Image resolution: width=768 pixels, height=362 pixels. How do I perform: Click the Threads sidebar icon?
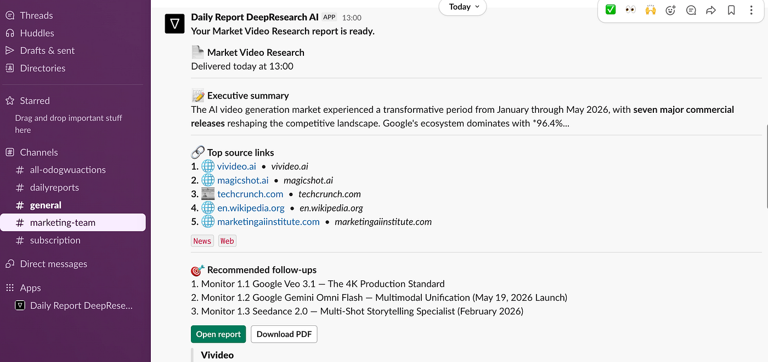(9, 15)
